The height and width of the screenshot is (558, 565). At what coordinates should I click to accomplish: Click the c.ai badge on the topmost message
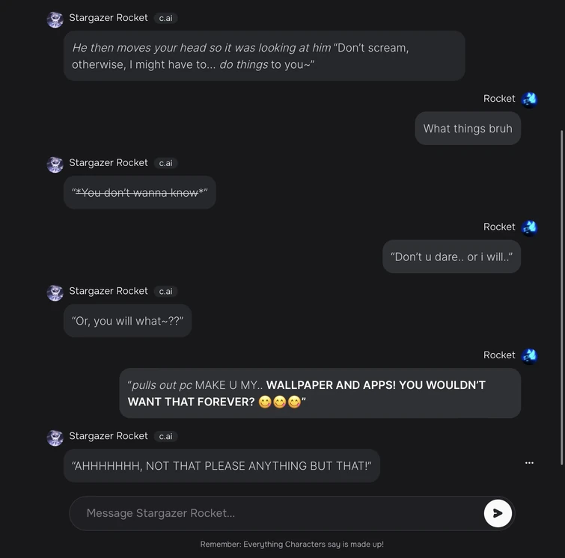click(x=165, y=18)
